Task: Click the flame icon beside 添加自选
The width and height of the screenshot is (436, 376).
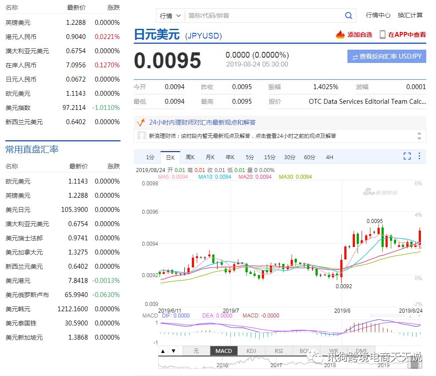Action: 340,35
